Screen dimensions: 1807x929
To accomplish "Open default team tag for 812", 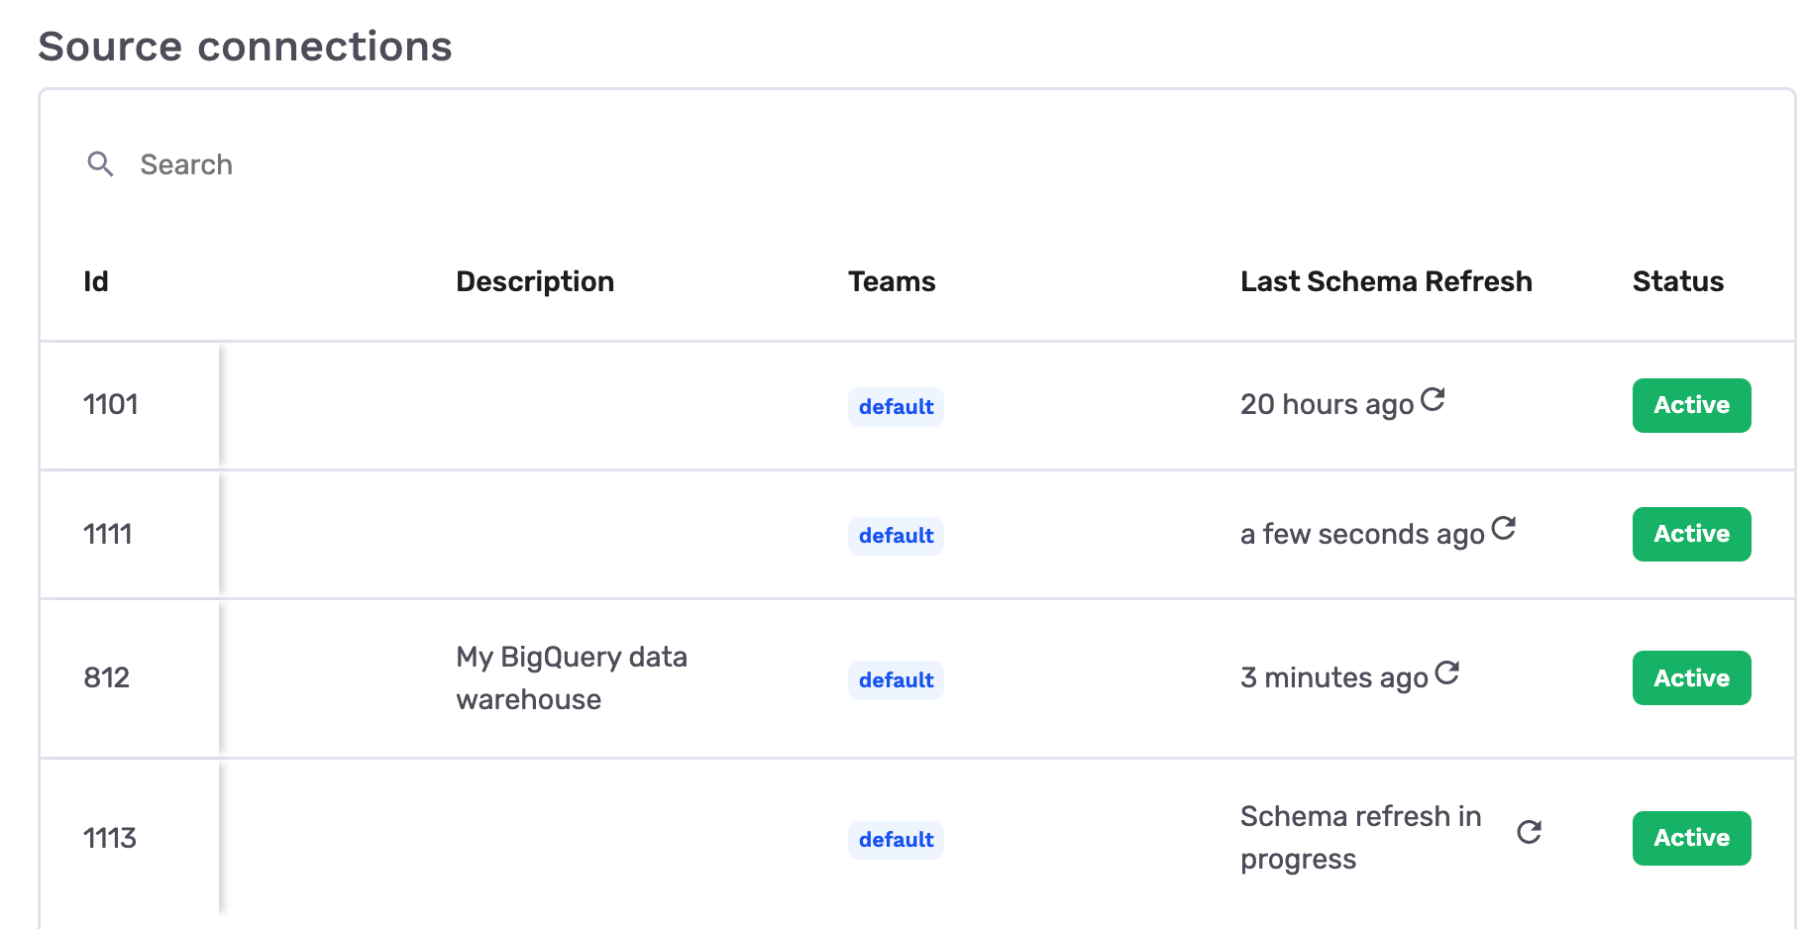I will tap(896, 680).
